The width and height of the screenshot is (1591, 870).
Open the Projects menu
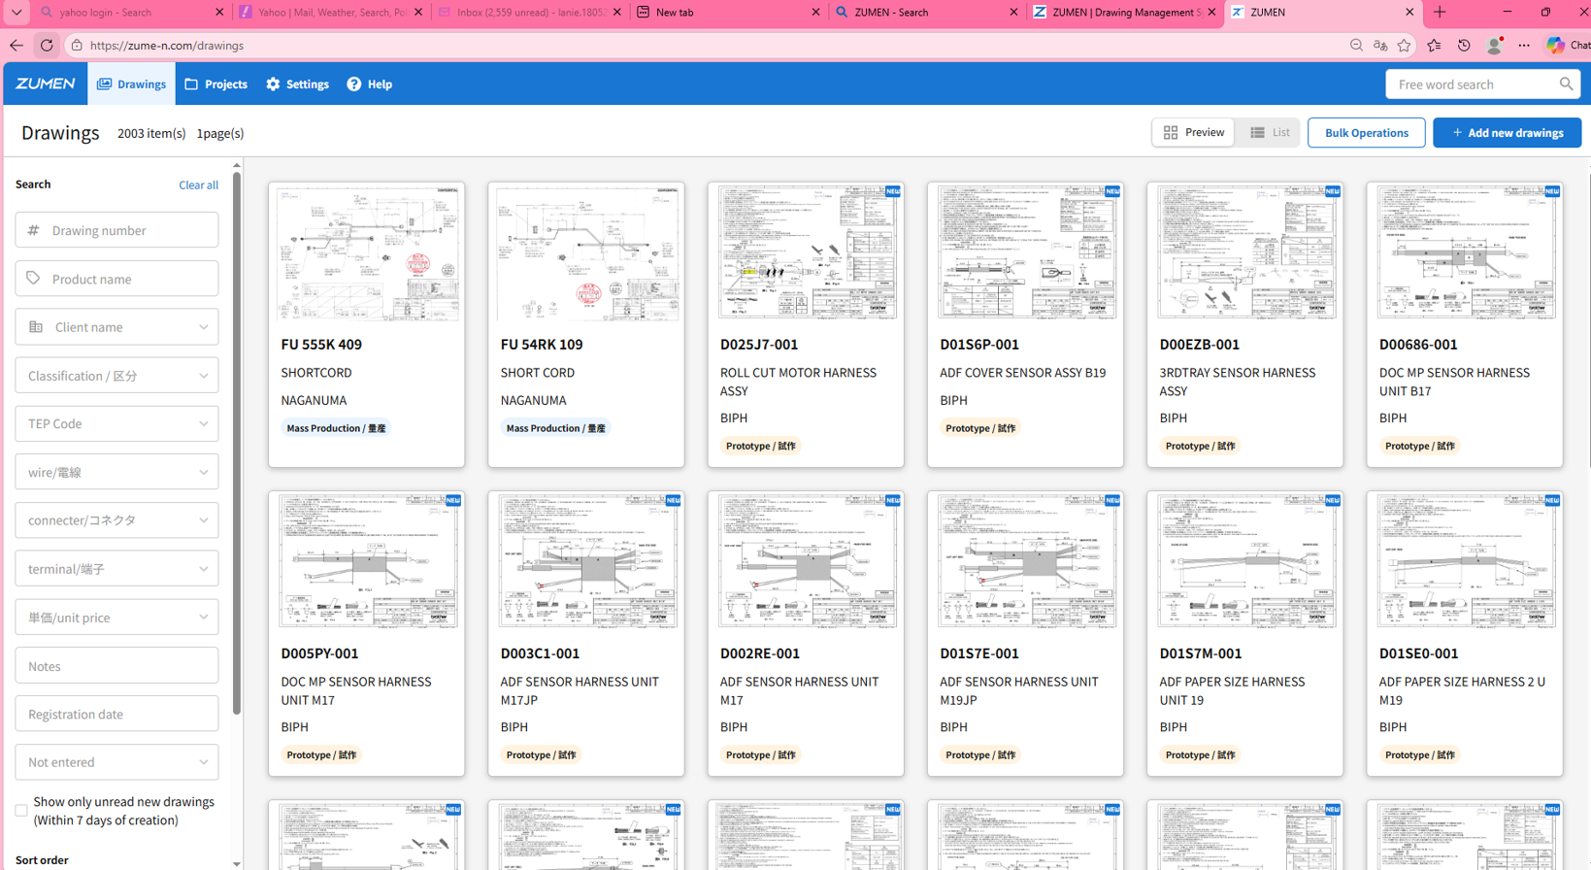click(x=216, y=84)
